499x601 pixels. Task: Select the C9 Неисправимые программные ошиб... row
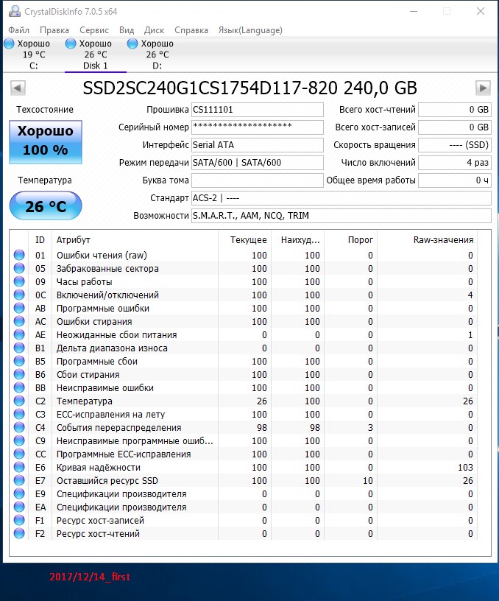coord(244,440)
